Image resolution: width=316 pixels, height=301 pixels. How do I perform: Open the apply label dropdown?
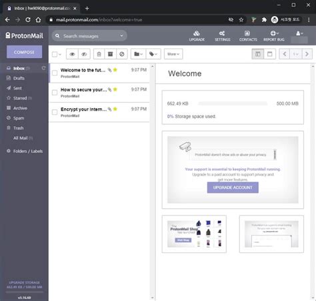tap(153, 54)
